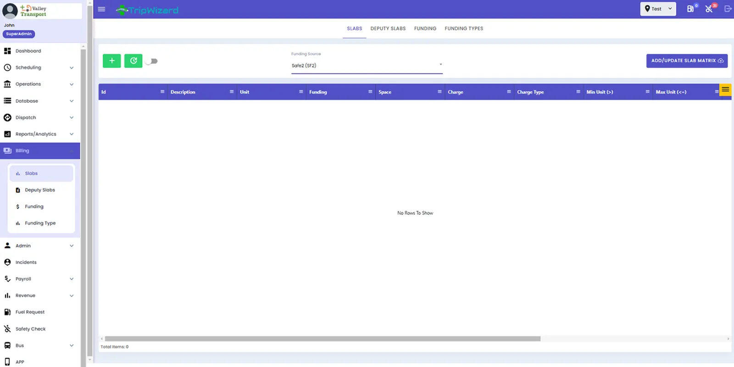Open the yellow column chooser menu icon

[x=725, y=89]
